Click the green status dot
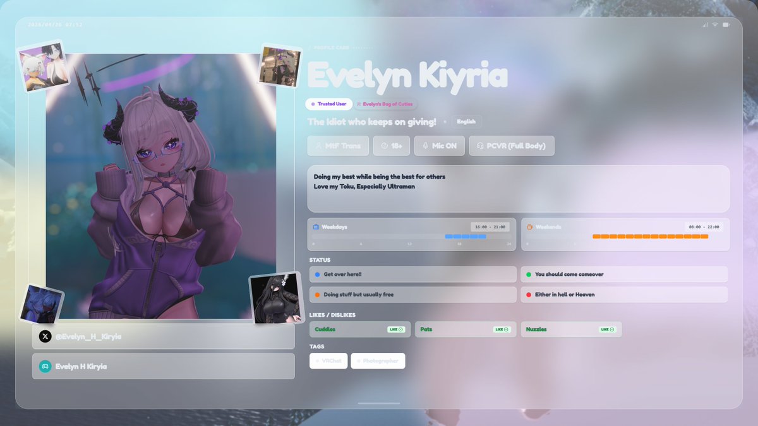Viewport: 758px width, 426px height. point(528,275)
